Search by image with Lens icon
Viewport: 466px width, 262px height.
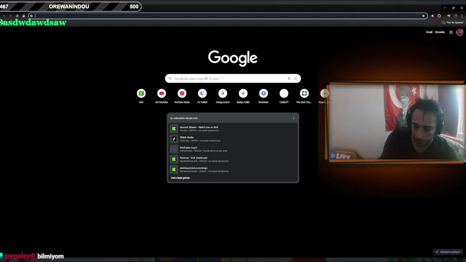[296, 79]
